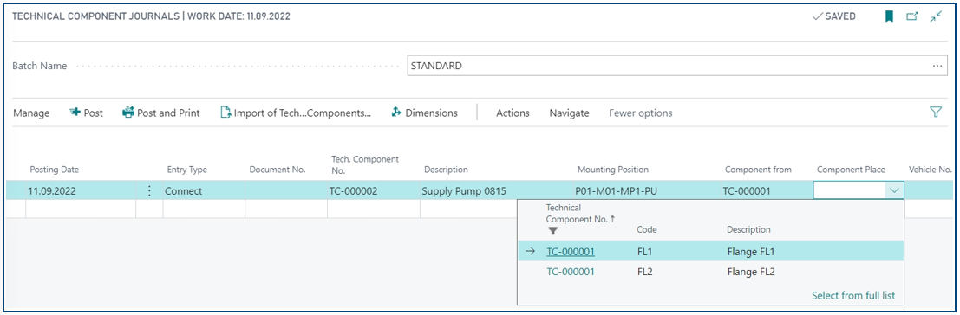The image size is (960, 315).
Task: Open page in new window icon
Action: coord(911,17)
